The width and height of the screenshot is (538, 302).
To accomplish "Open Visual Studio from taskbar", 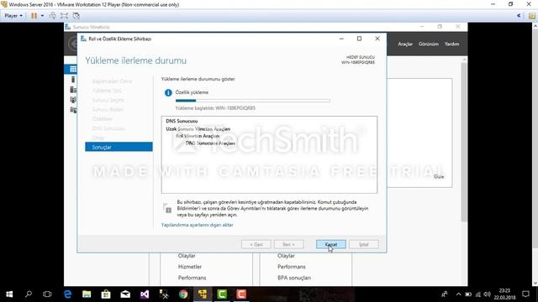I will (x=145, y=294).
